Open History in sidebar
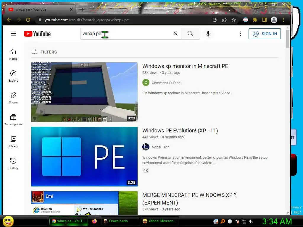 pyautogui.click(x=13, y=164)
